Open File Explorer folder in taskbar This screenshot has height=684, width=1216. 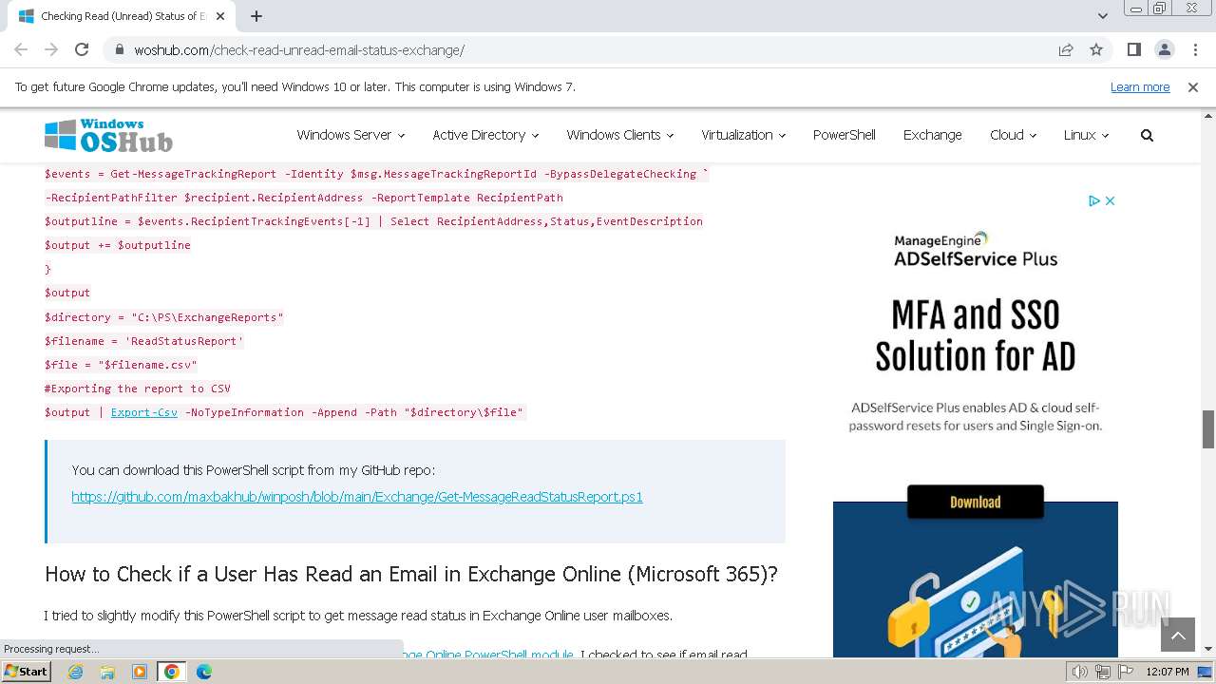pos(107,672)
